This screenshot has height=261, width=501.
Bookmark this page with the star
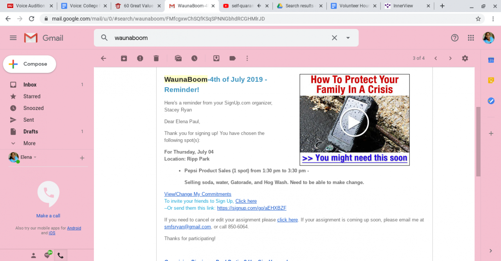tap(478, 18)
